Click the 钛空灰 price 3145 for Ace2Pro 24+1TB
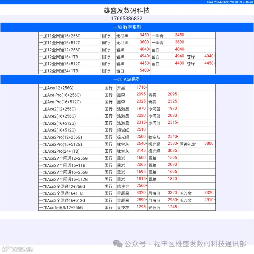 141,150
